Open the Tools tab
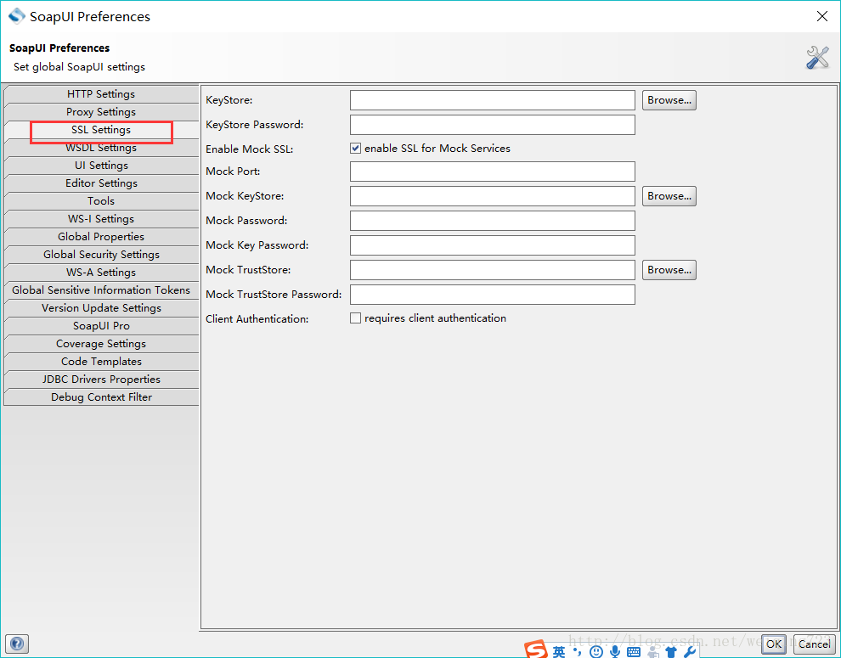The width and height of the screenshot is (841, 658). (101, 201)
